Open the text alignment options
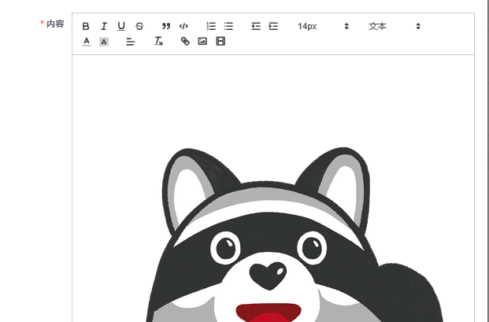This screenshot has width=489, height=322. point(131,41)
